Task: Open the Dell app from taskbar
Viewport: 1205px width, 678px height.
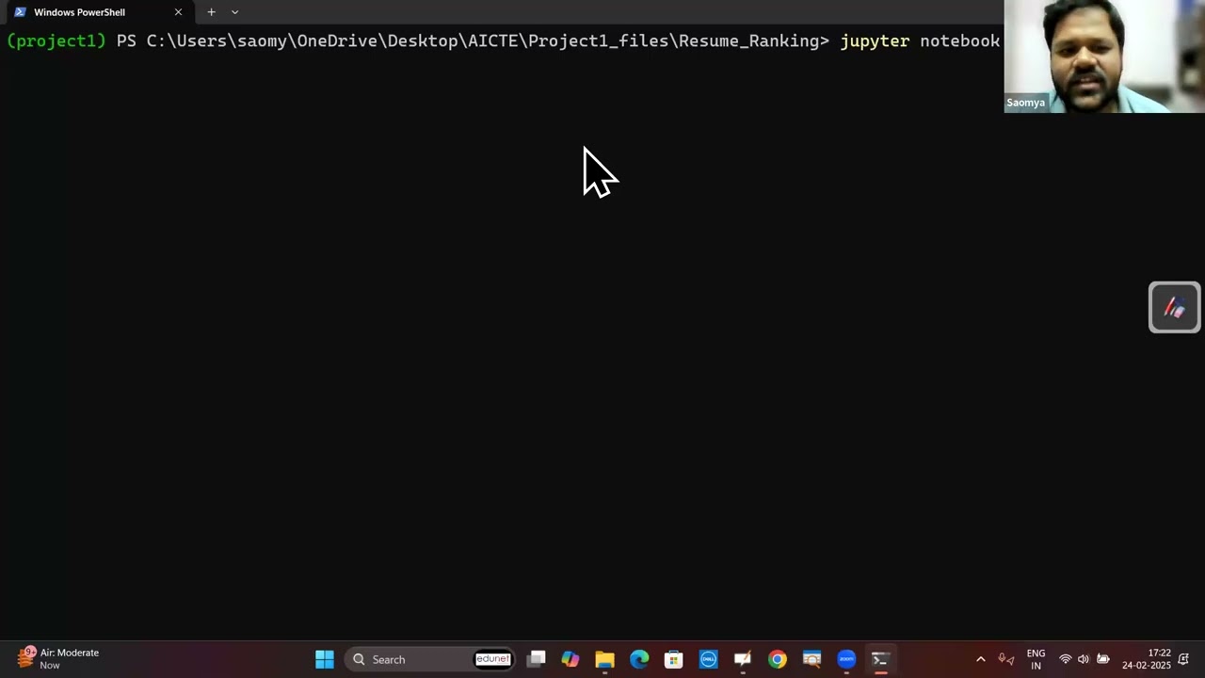Action: pos(708,659)
